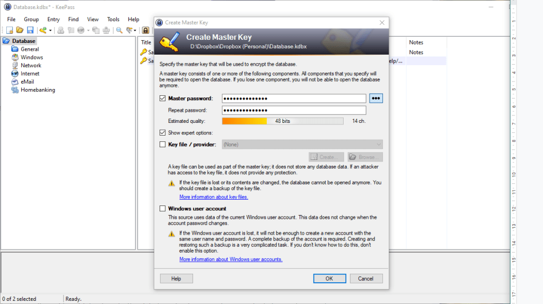This screenshot has width=543, height=304.
Task: Open the Help menu
Action: [x=133, y=20]
